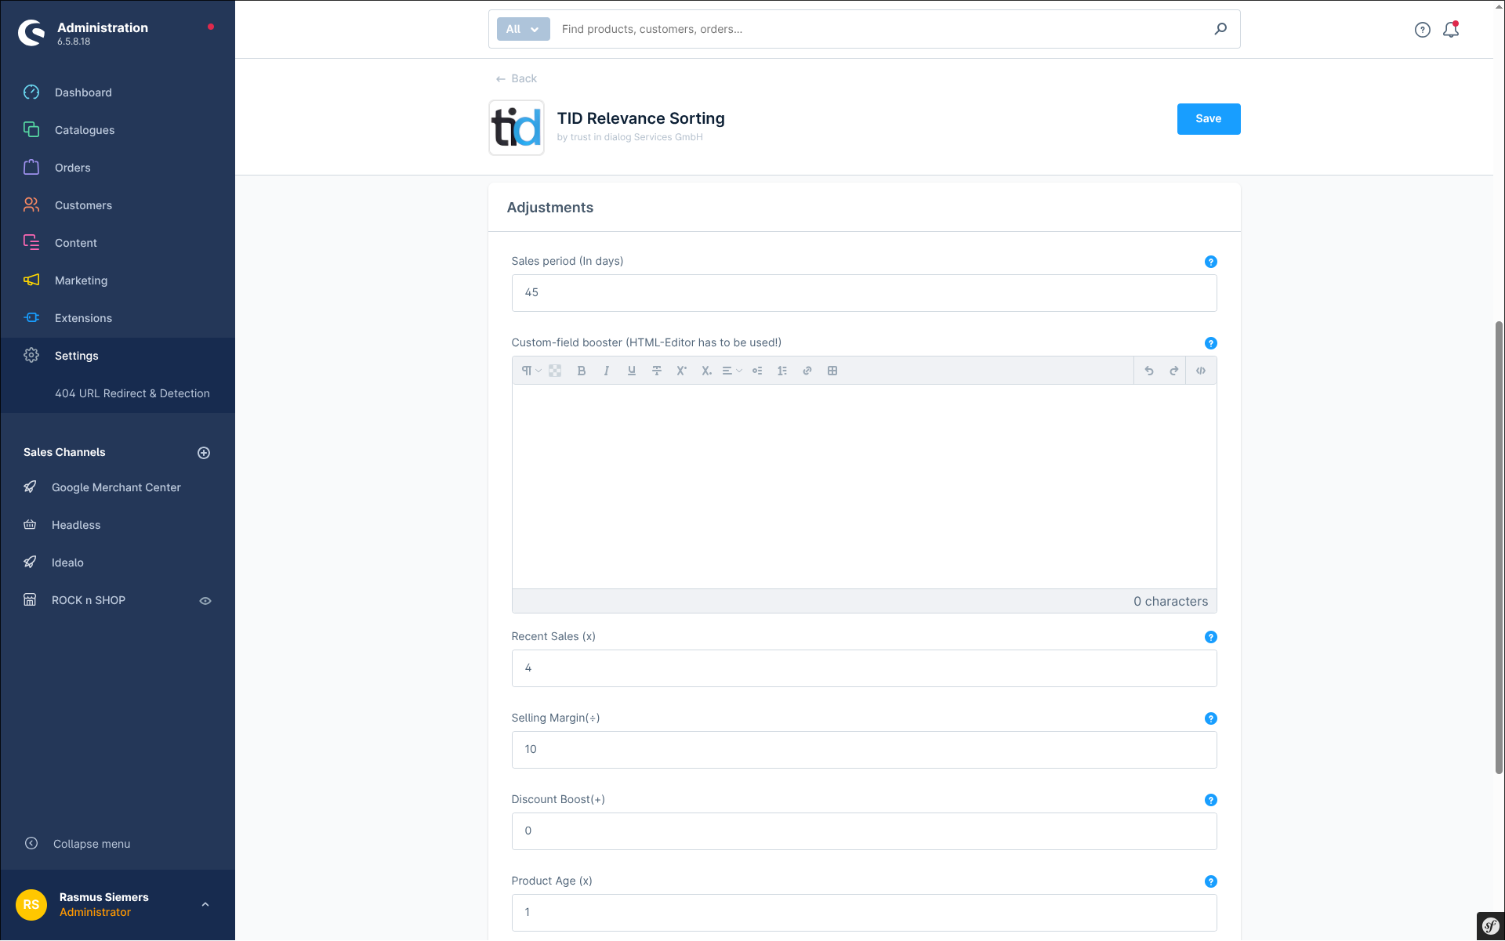Open the text color picker swatch

pyautogui.click(x=555, y=371)
